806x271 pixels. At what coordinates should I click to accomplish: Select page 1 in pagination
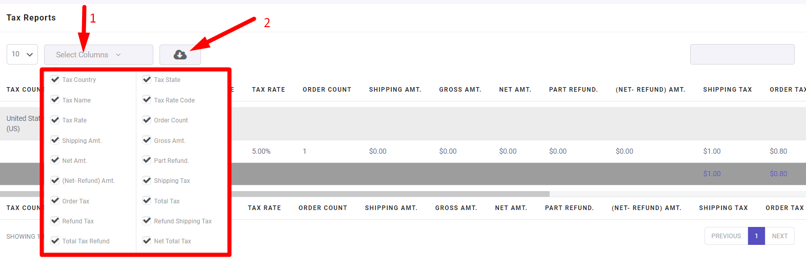[756, 236]
